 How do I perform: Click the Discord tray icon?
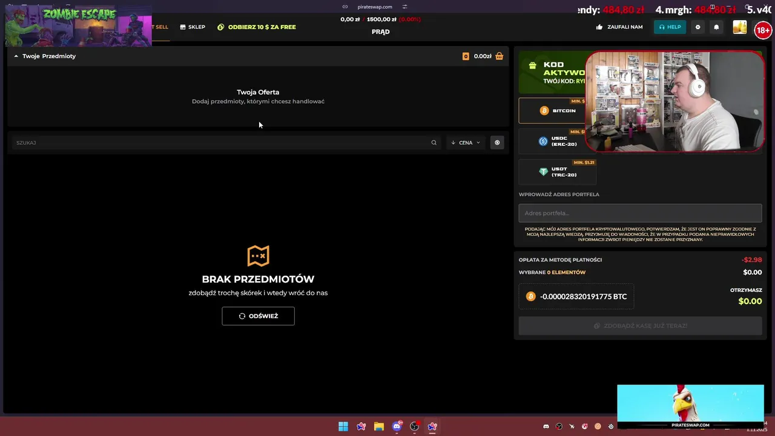tap(546, 426)
